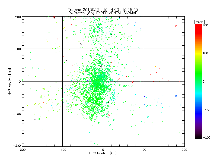Viewport: 217px width, 163px height.
Task: Select the red X marker near E-W 145, N-S -111
Action: (x=162, y=118)
